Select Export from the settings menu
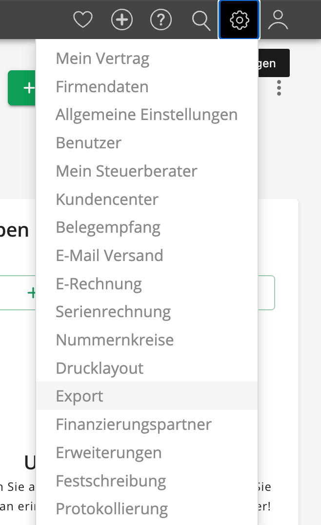Screen dimensions: 321x525 [x=80, y=396]
